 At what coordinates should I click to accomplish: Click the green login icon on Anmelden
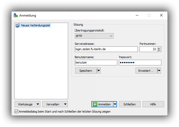[x=95, y=104]
